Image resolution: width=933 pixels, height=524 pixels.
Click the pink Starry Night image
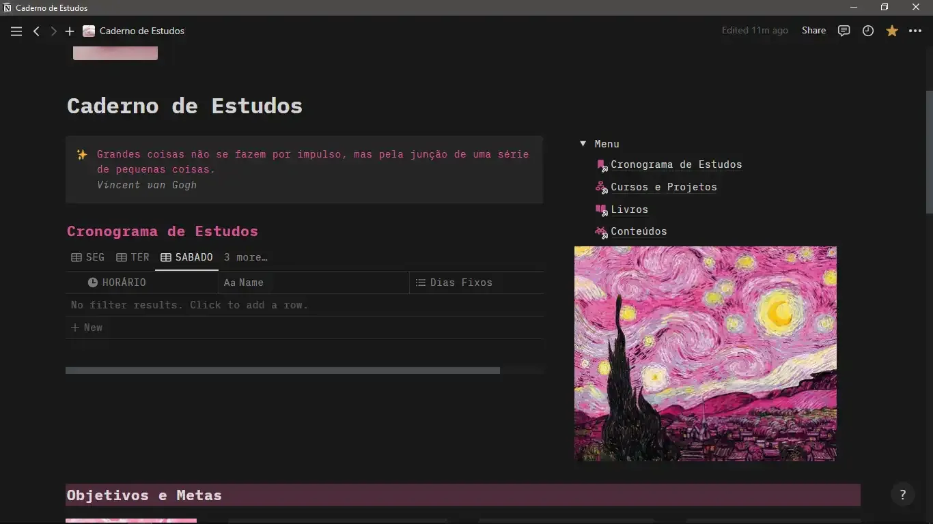[706, 353]
